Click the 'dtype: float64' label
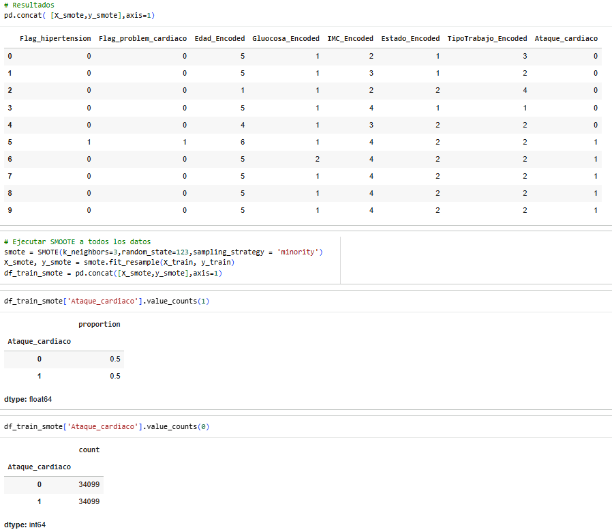Viewport: 612px width, 530px height. [28, 399]
